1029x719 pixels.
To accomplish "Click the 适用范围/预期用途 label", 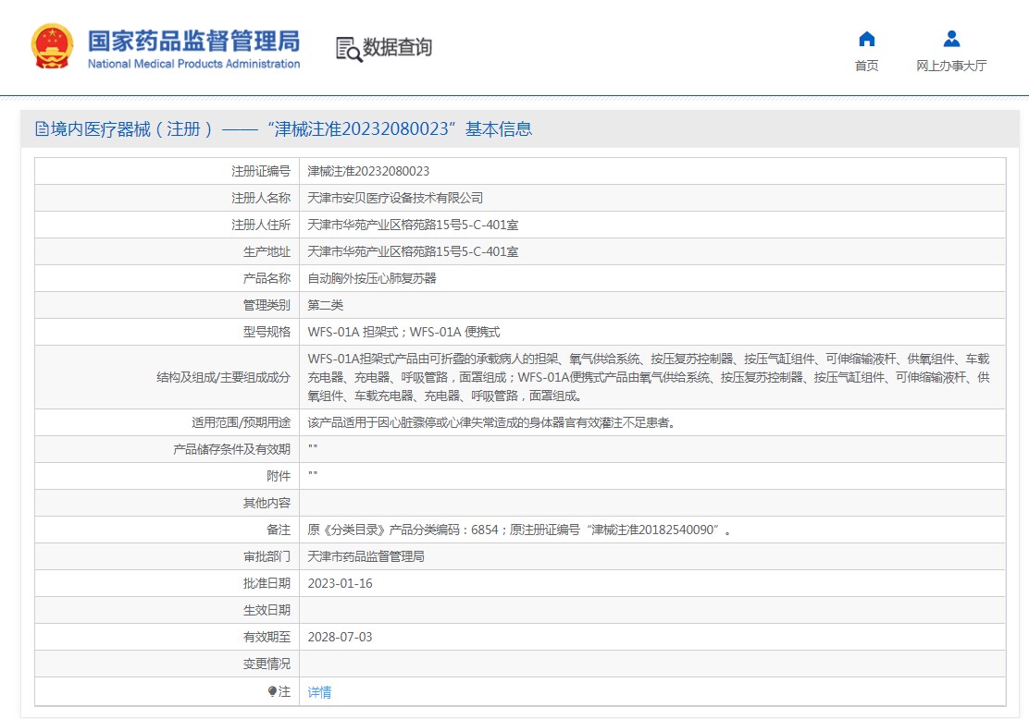I will pos(241,422).
